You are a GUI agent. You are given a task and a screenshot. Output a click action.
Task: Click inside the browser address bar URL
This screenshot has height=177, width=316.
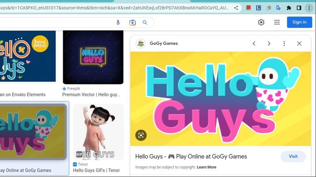tap(114, 8)
